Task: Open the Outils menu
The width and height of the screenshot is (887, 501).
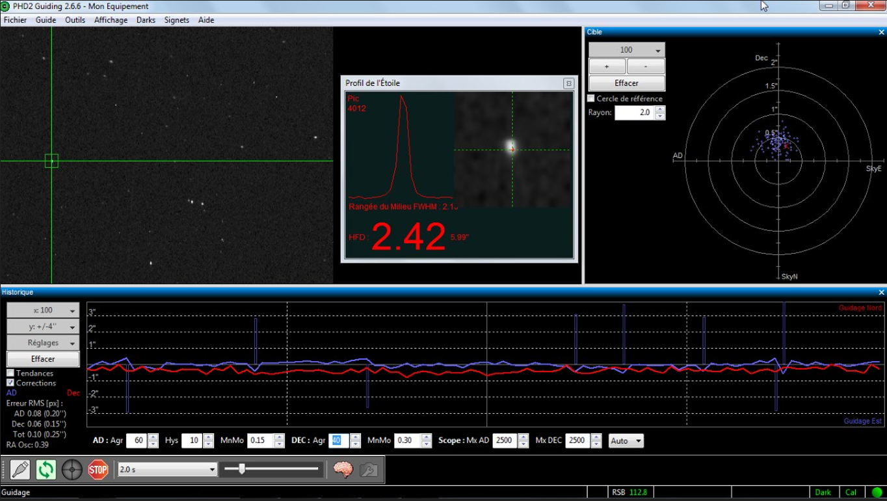Action: pos(75,20)
